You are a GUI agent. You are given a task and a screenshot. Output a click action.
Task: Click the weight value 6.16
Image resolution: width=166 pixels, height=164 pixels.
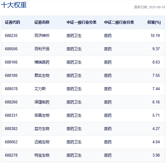click(x=156, y=102)
